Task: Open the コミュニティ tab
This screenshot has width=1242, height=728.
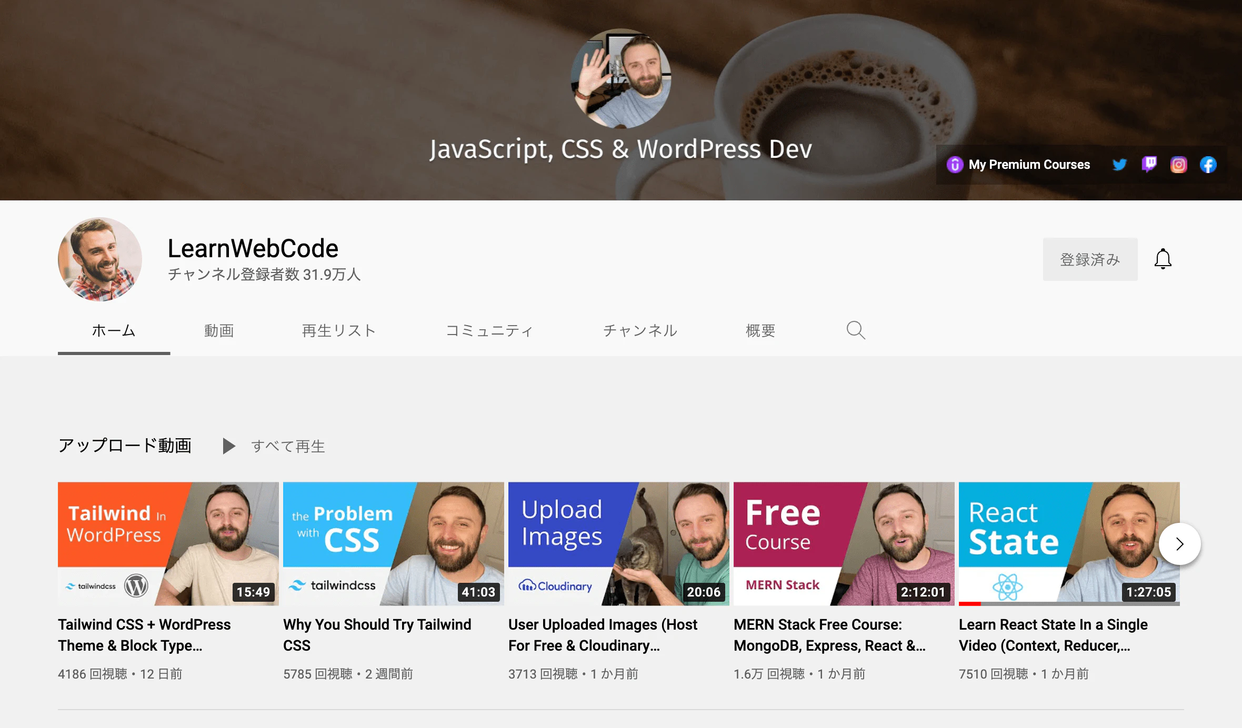Action: [x=489, y=330]
